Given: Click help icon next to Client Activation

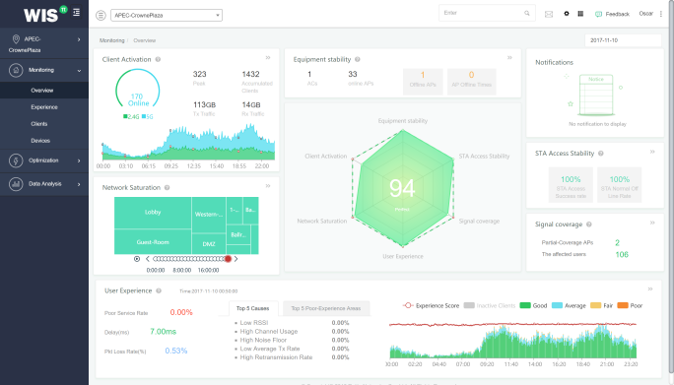Looking at the screenshot, I should [158, 59].
